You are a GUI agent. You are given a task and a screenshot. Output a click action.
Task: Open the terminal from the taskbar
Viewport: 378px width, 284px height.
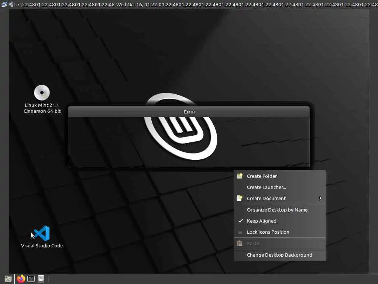point(31,279)
